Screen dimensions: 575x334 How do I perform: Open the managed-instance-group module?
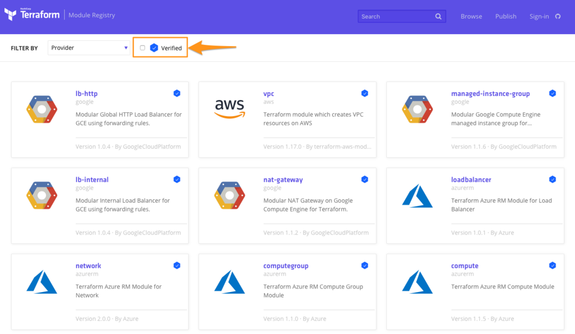click(x=490, y=94)
